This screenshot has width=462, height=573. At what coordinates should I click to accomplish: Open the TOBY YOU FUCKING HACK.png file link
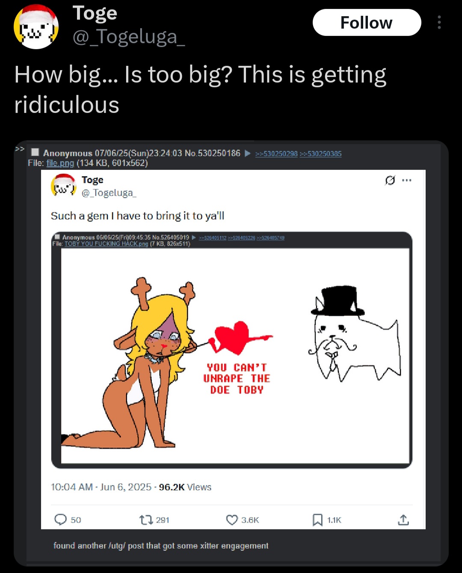click(106, 243)
